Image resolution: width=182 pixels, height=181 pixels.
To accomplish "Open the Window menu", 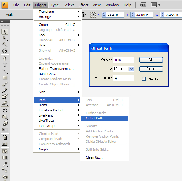I will [112, 5].
